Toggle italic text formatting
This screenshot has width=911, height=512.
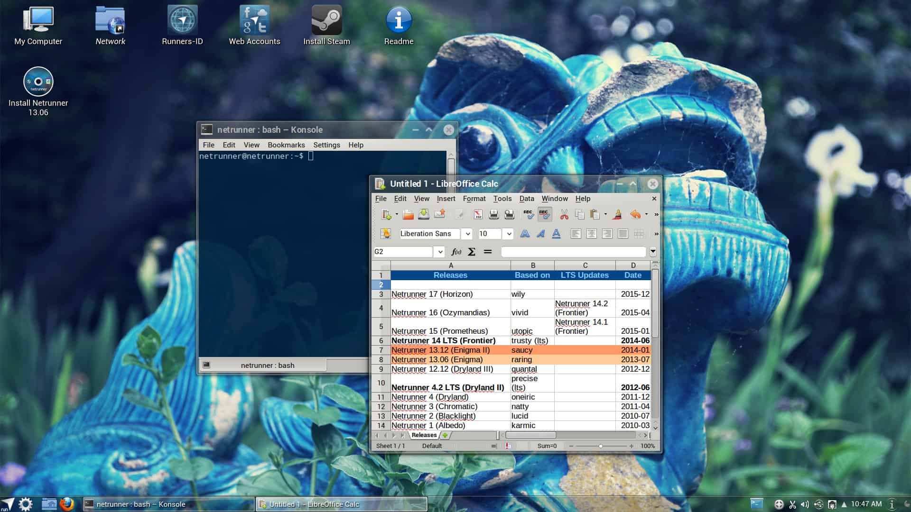coord(540,234)
